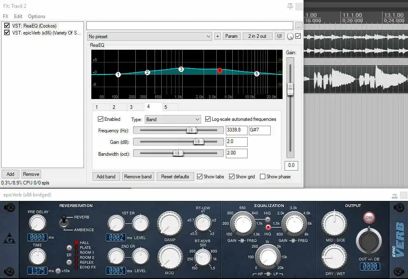
Task: Click the Add FX button
Action: (10, 174)
